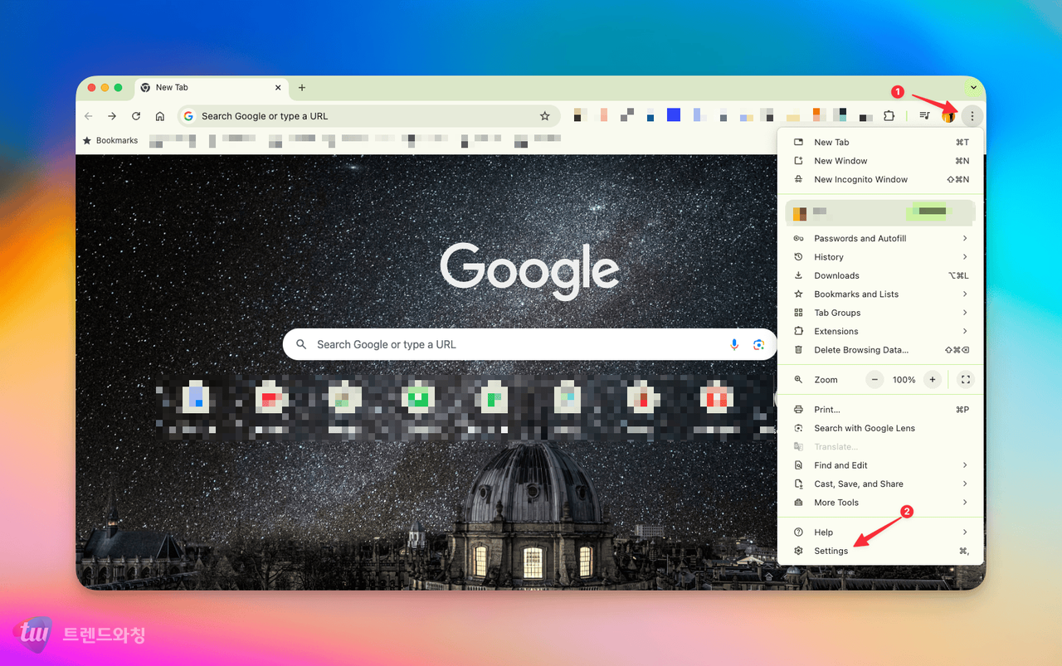Expand the Tab Groups submenu

(881, 313)
